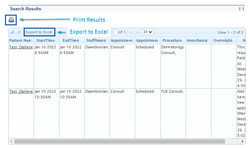The image size is (250, 148).
Task: Collapse the Search Results panel
Action: click(242, 9)
